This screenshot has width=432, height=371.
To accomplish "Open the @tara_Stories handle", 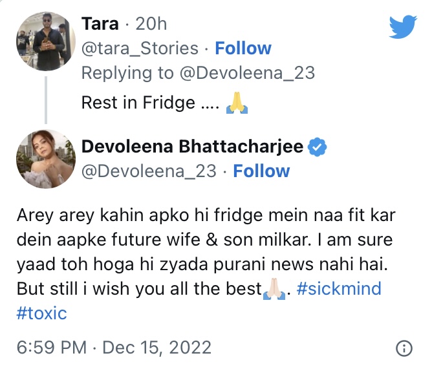I will 140,48.
